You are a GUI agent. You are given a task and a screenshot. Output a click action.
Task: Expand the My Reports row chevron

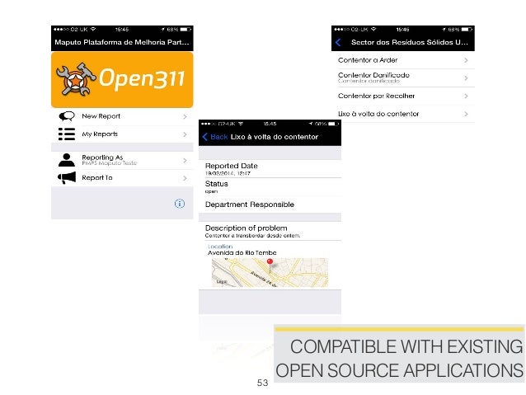click(x=185, y=134)
